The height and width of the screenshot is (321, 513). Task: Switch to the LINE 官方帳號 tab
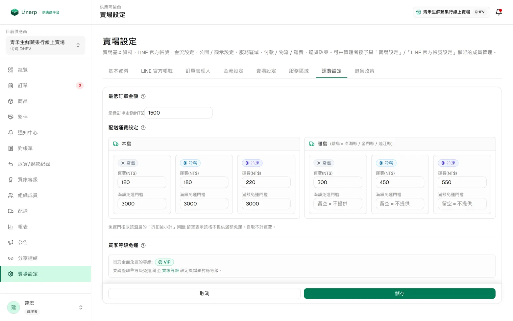[157, 71]
